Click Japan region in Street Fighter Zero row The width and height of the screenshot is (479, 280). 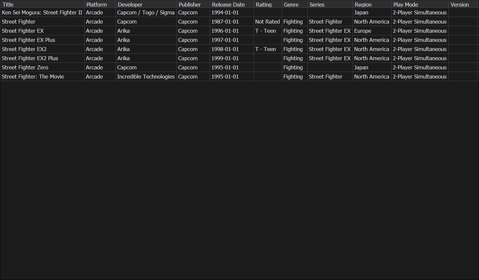pos(372,67)
